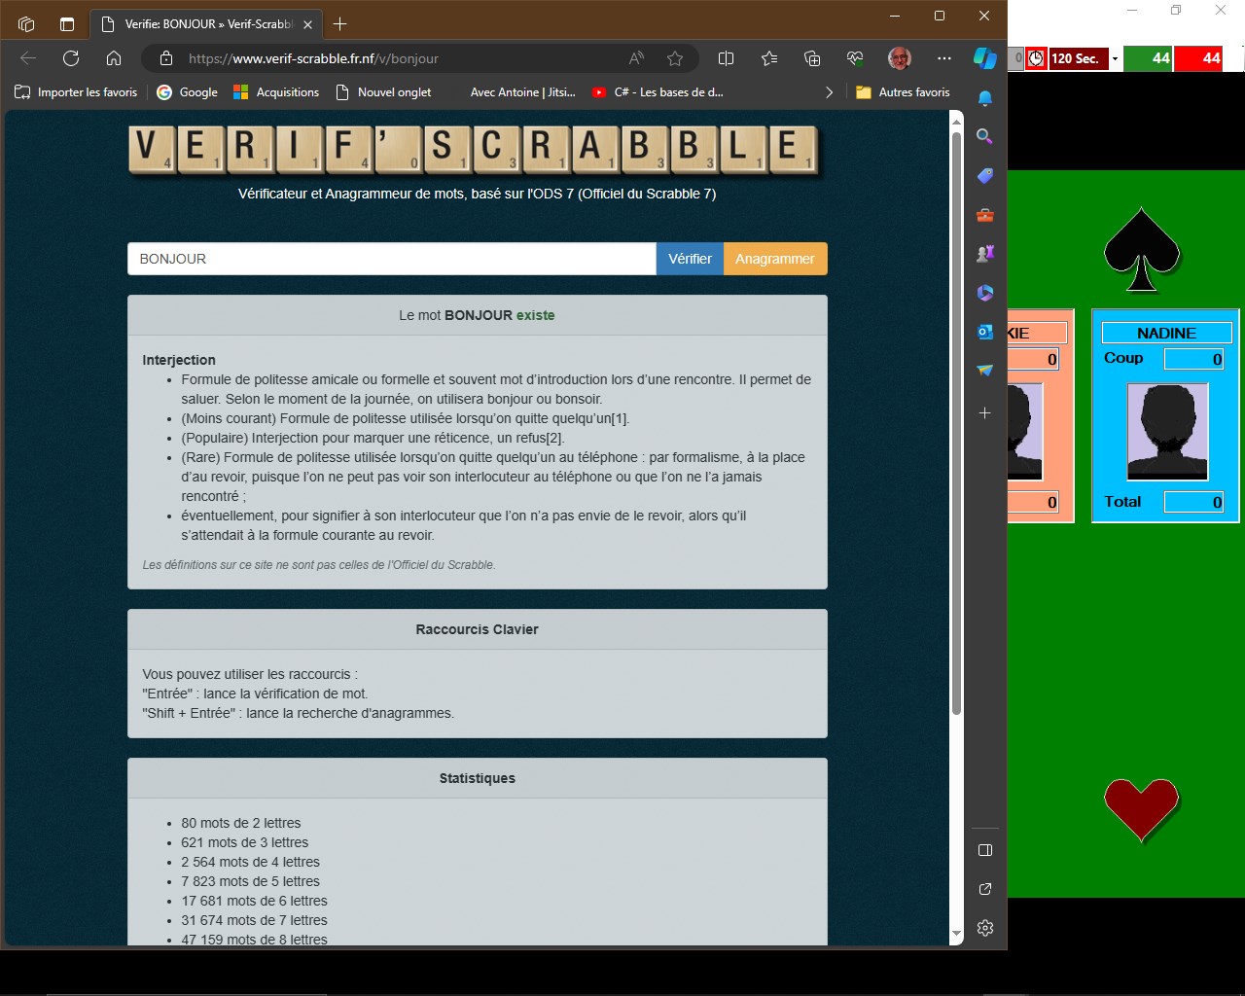This screenshot has width=1245, height=996.
Task: Click the 'Le mot BONJOUR existe' result heading
Action: [x=477, y=315]
